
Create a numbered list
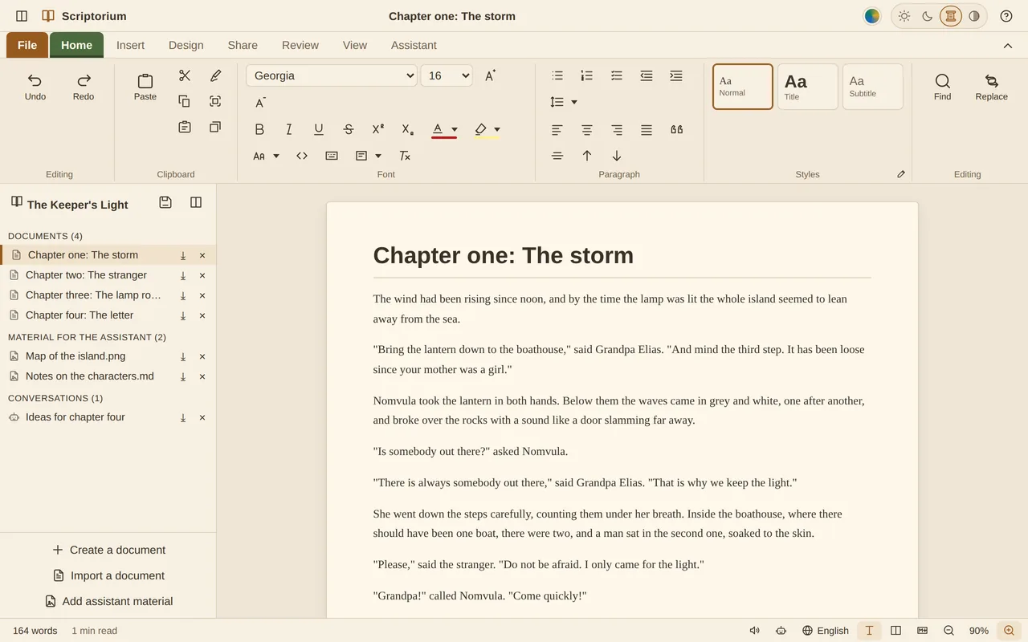[x=587, y=75]
